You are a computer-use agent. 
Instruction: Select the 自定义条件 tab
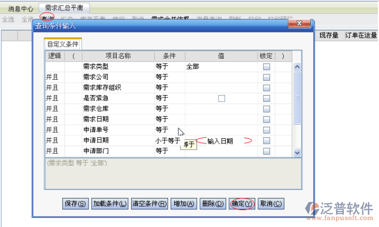(x=63, y=44)
